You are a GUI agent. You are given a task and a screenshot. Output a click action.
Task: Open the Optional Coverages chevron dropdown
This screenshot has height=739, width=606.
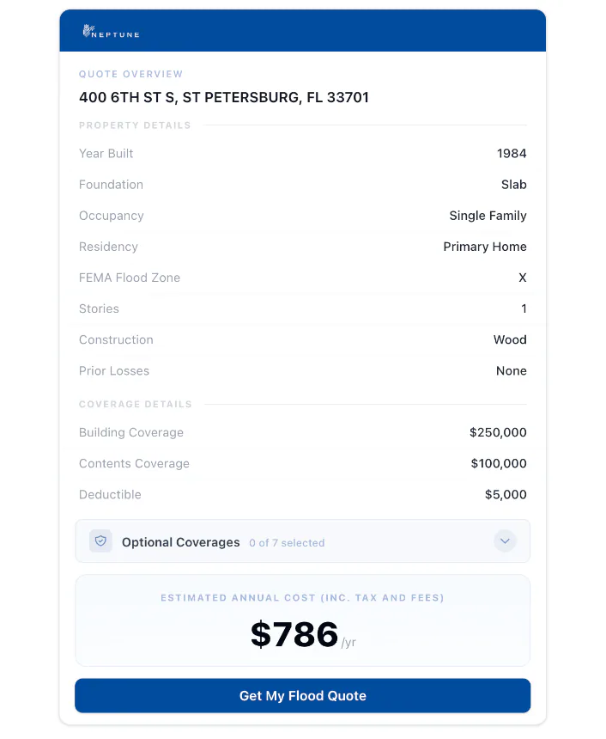tap(505, 541)
